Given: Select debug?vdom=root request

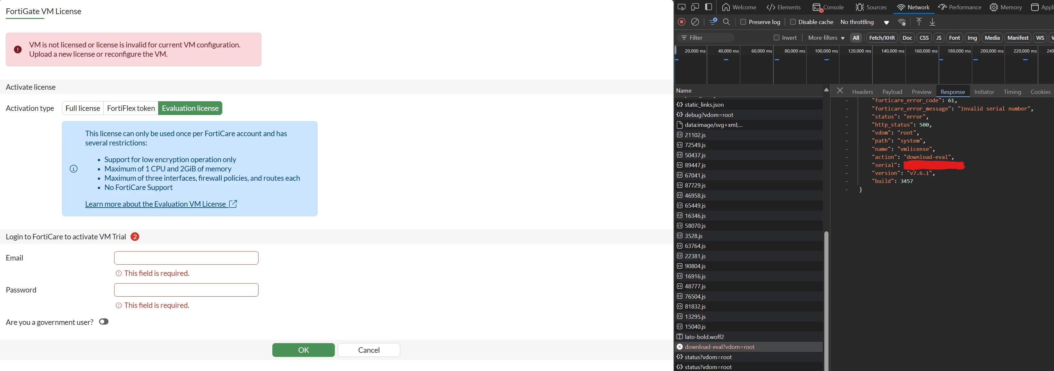Looking at the screenshot, I should coord(749,115).
